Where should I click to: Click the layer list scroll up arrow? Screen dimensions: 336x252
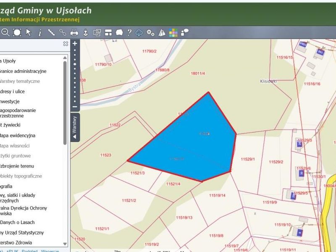click(x=65, y=58)
